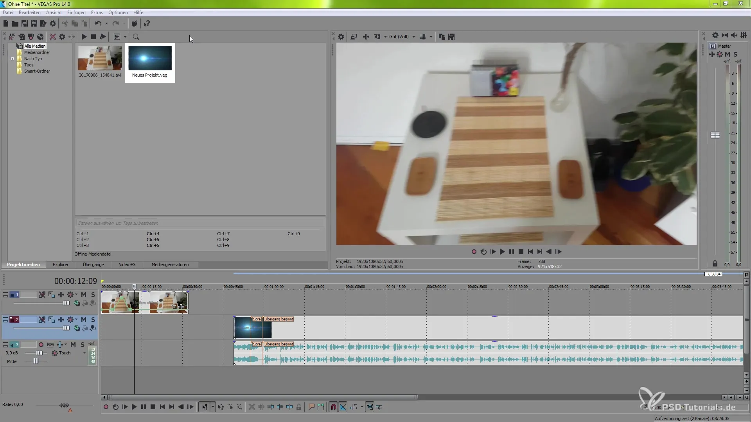The image size is (751, 422).
Task: Switch to the Übergänge tab
Action: [93, 265]
